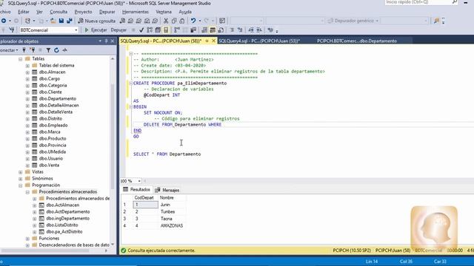
Task: Open the BDTComercial database dropdown
Action: pos(76,30)
